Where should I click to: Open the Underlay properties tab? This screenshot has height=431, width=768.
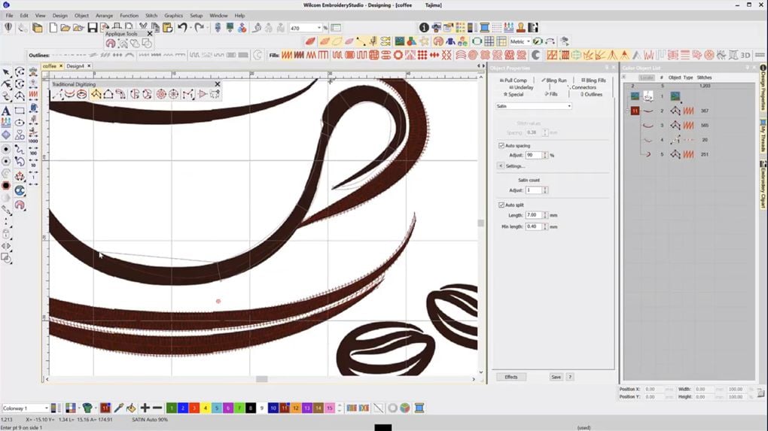coord(521,87)
